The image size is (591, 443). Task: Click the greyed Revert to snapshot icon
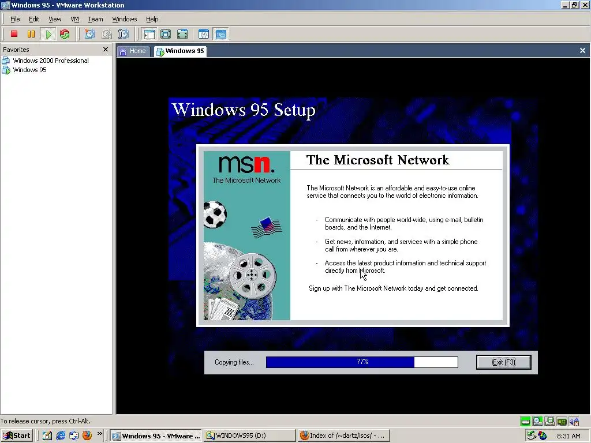pyautogui.click(x=107, y=34)
